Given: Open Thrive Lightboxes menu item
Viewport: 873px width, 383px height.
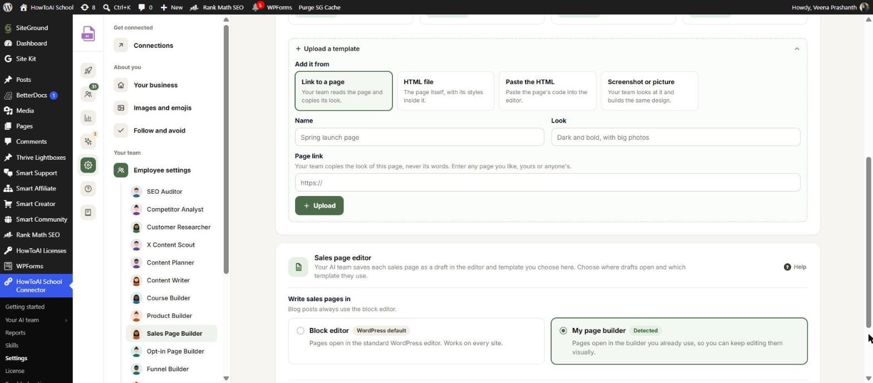Looking at the screenshot, I should 36,158.
